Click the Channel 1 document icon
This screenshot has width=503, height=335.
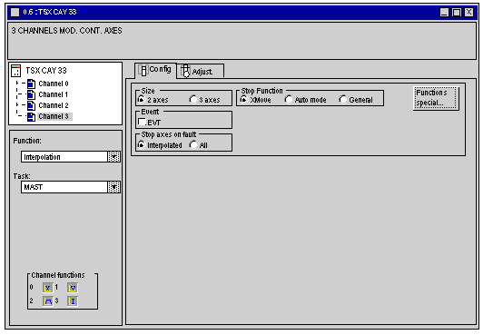point(31,94)
